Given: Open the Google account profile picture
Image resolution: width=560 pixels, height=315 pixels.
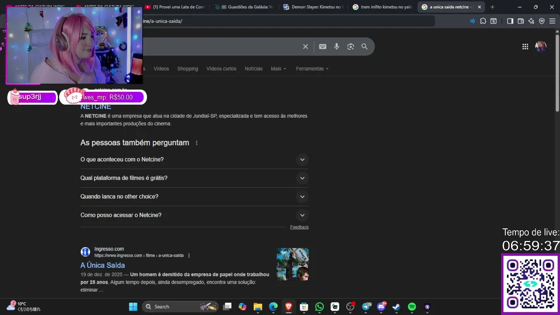Looking at the screenshot, I should point(541,47).
